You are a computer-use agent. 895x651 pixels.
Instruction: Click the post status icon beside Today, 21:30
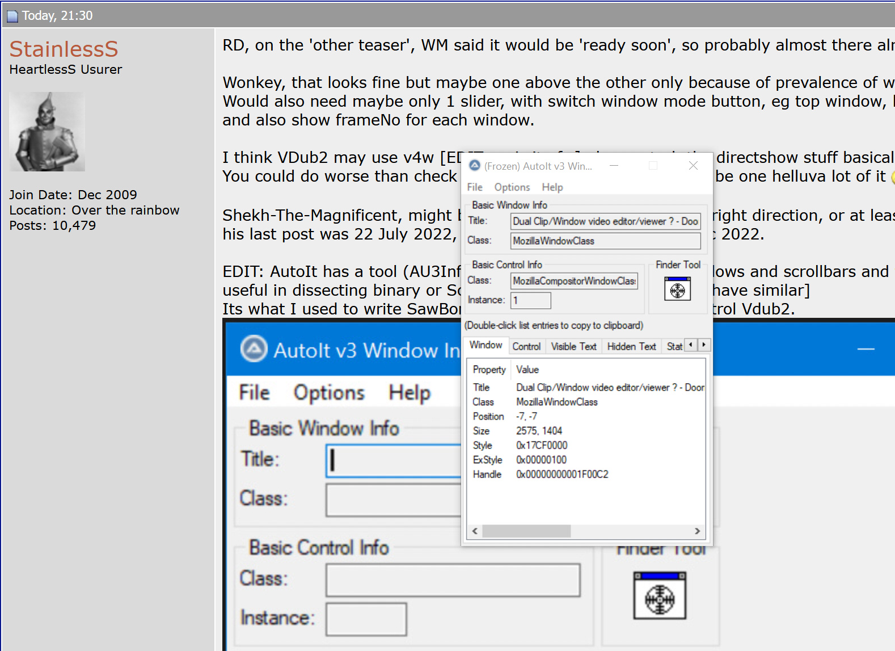click(12, 16)
